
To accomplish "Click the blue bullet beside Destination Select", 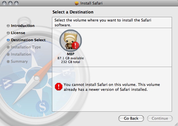I will 8,40.
